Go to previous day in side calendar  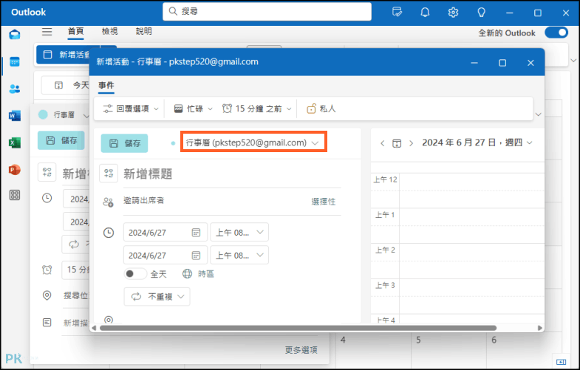[x=383, y=143]
